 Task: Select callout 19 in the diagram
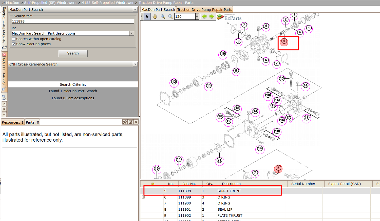pos(229,121)
